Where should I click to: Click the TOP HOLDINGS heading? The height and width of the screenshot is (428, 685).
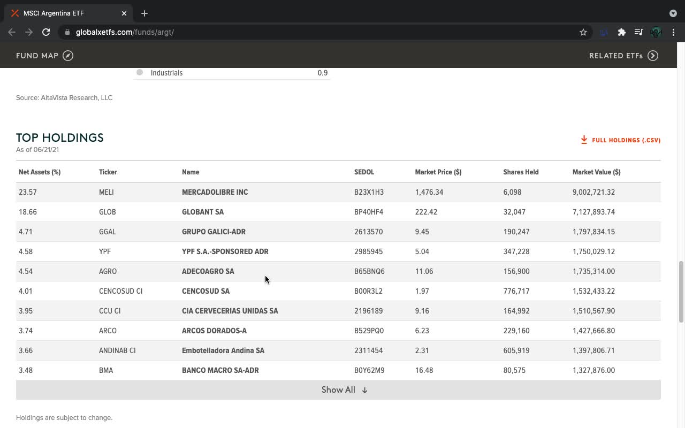click(x=60, y=137)
